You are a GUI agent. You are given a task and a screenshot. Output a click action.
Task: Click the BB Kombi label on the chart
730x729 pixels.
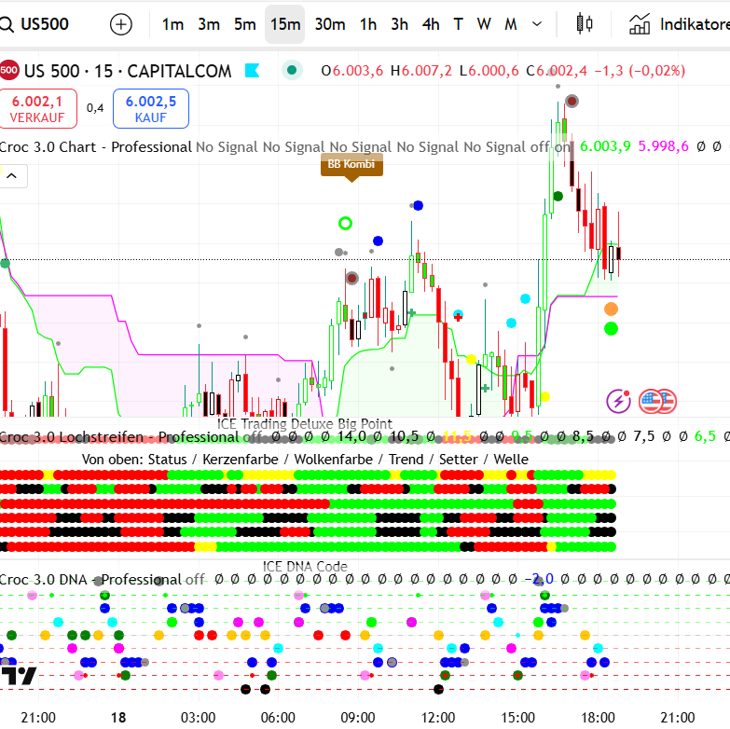tap(351, 165)
